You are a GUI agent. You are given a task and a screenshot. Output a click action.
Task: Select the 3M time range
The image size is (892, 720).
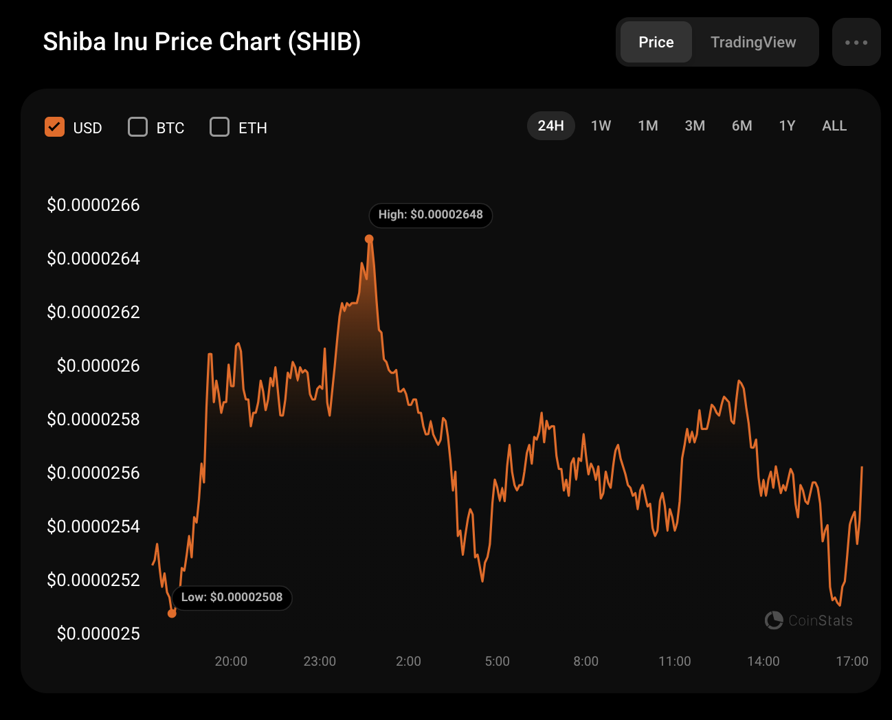[x=695, y=126]
